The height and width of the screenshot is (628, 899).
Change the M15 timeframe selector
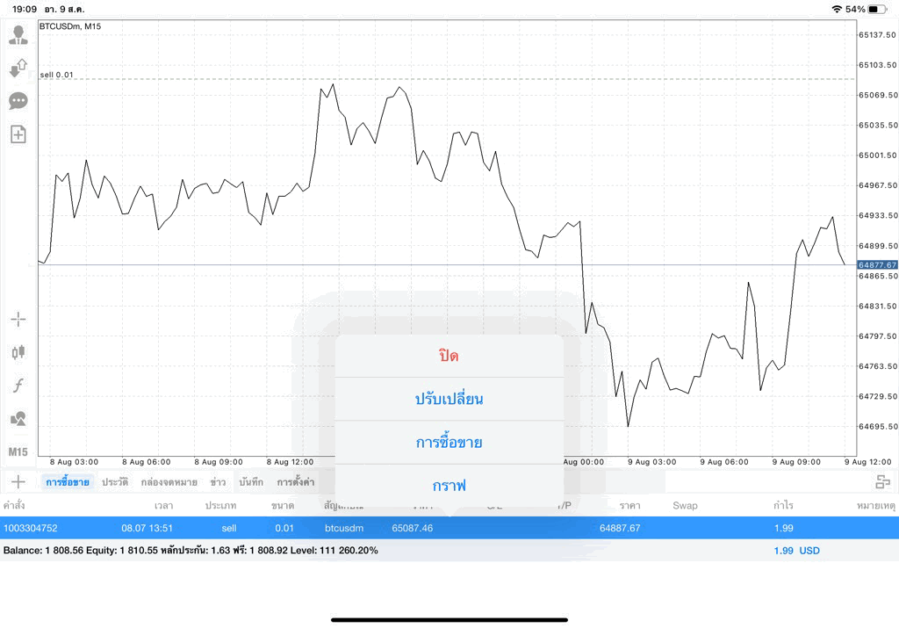click(18, 452)
